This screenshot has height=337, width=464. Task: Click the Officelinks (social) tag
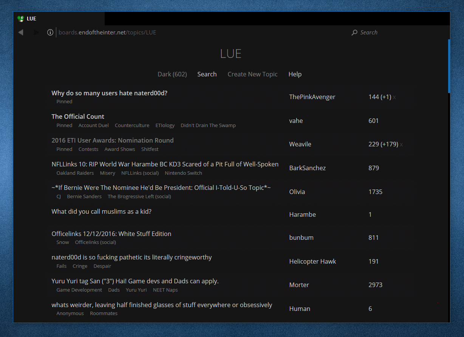[96, 242]
